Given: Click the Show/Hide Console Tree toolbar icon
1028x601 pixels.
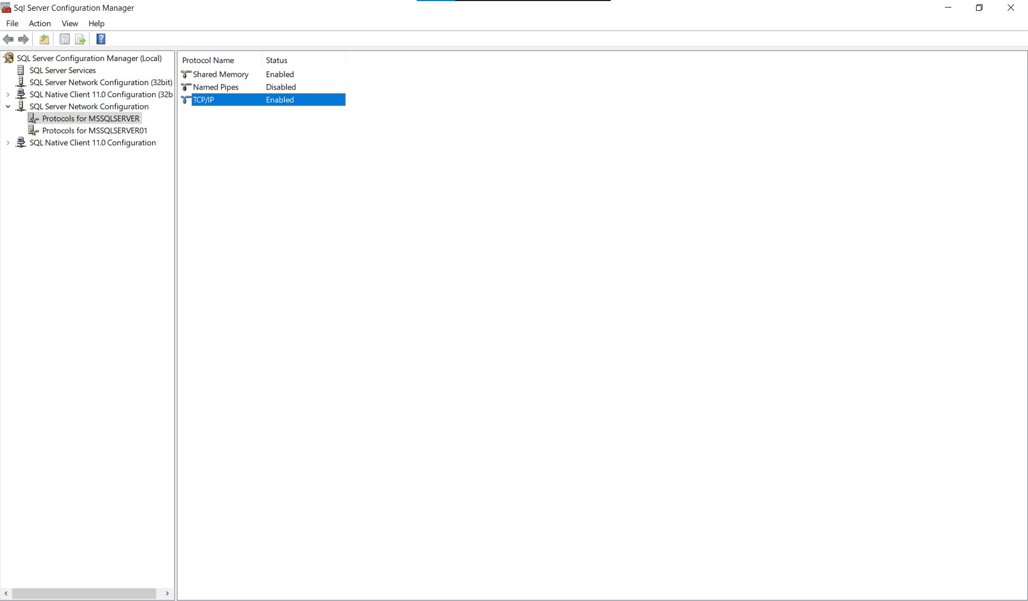Looking at the screenshot, I should (64, 39).
